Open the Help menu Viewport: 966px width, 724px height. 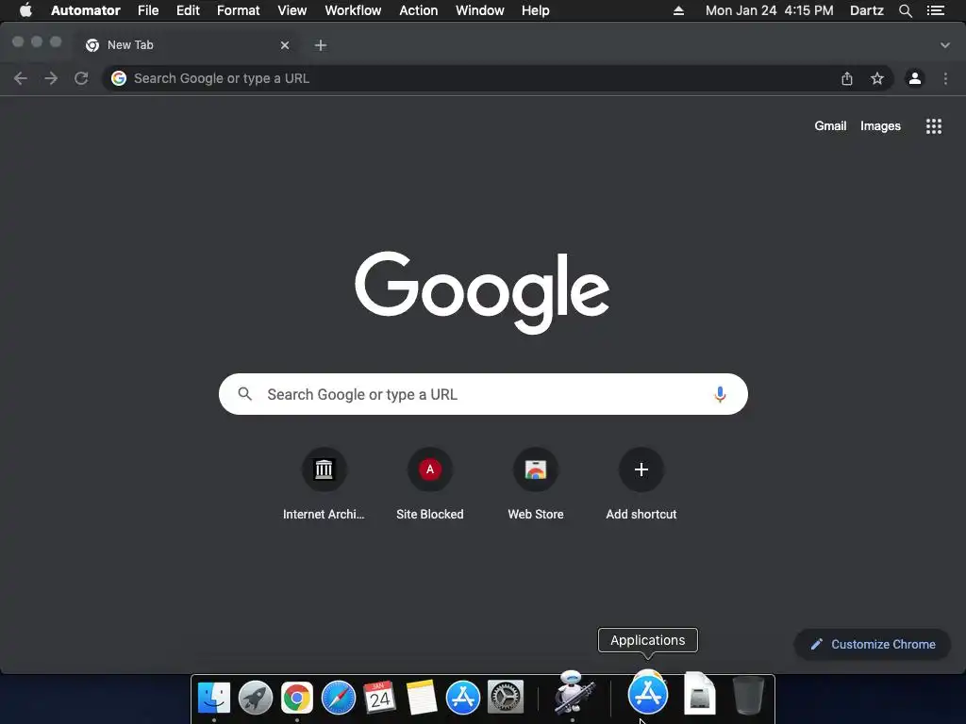pos(536,10)
